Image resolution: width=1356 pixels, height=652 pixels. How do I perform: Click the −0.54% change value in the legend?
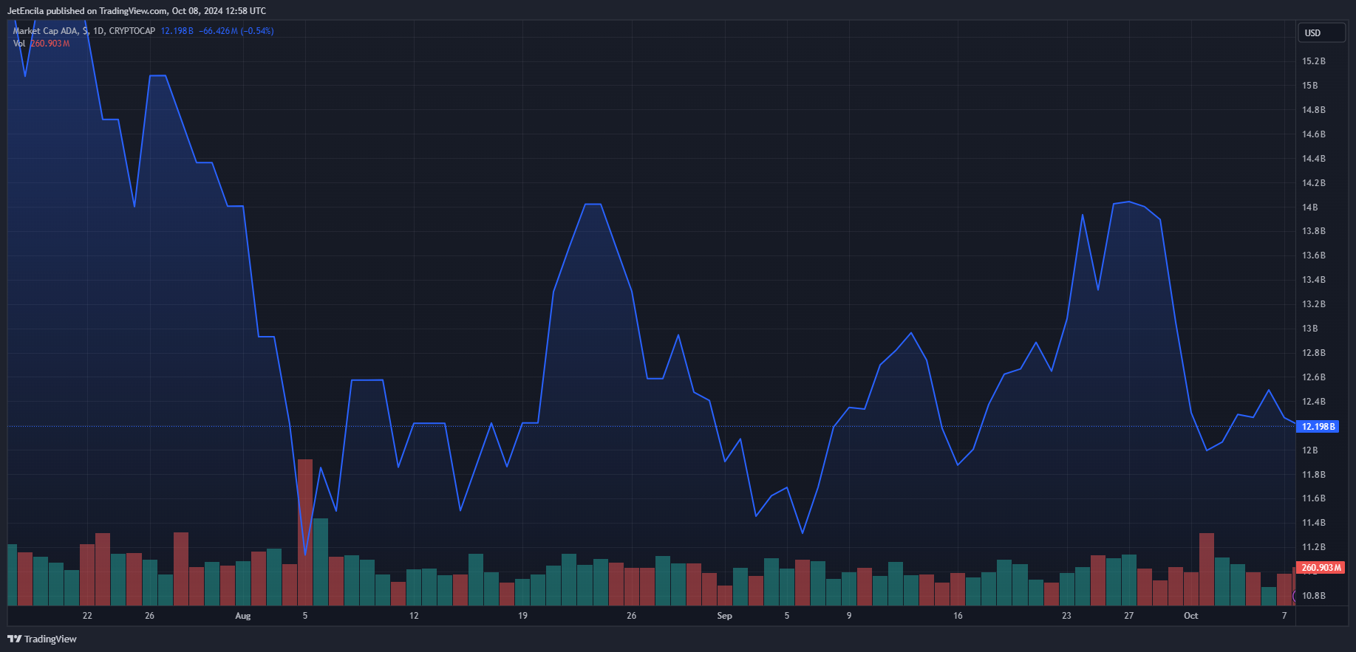pos(257,31)
